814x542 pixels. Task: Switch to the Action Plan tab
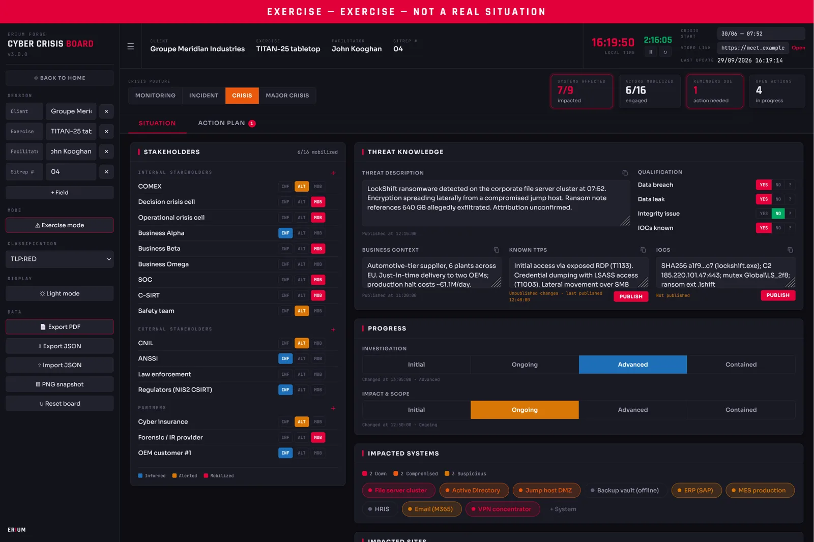point(226,123)
